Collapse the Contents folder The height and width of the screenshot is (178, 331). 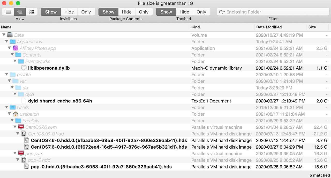coord(12,55)
